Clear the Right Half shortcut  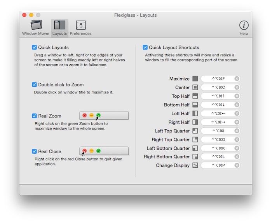coord(237,122)
